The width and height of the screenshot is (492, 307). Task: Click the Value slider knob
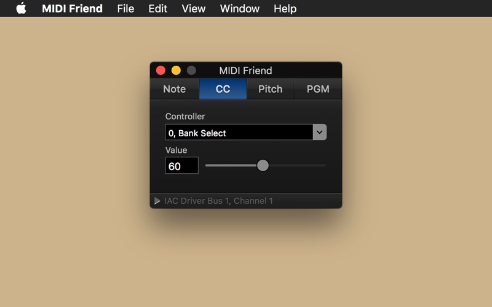click(x=263, y=165)
